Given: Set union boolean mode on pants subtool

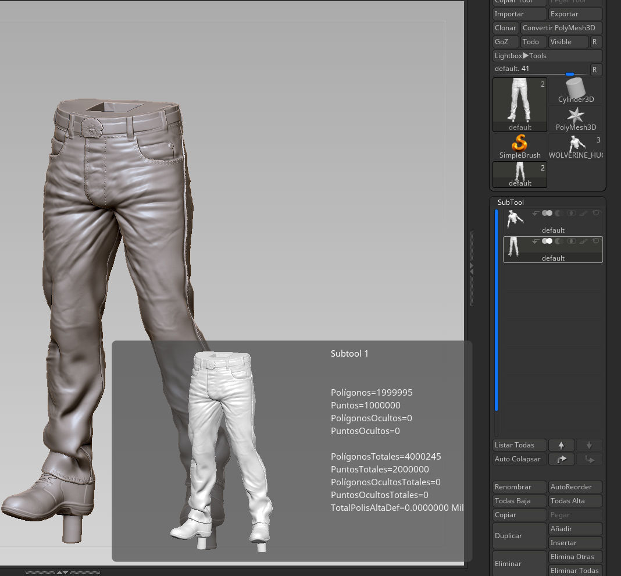Looking at the screenshot, I should coord(547,241).
